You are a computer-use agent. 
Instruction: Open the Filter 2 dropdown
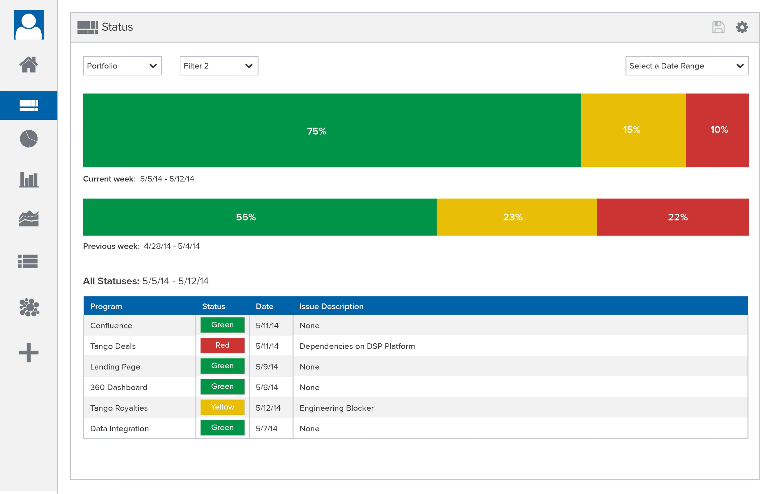click(219, 66)
